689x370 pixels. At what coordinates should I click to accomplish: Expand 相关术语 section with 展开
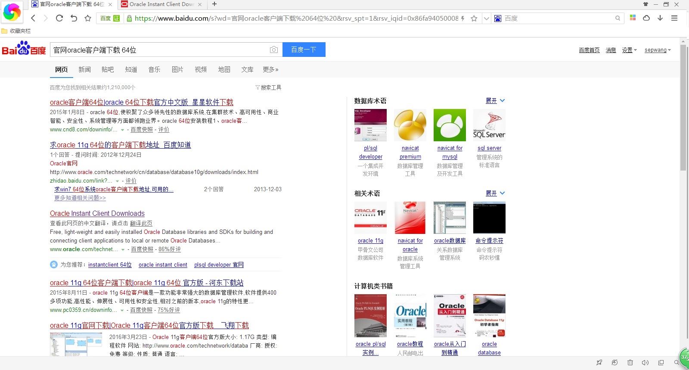[x=495, y=193]
